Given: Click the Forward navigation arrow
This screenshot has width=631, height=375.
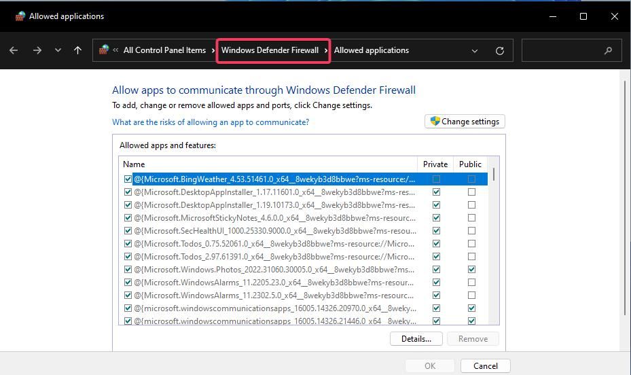Looking at the screenshot, I should pyautogui.click(x=37, y=50).
